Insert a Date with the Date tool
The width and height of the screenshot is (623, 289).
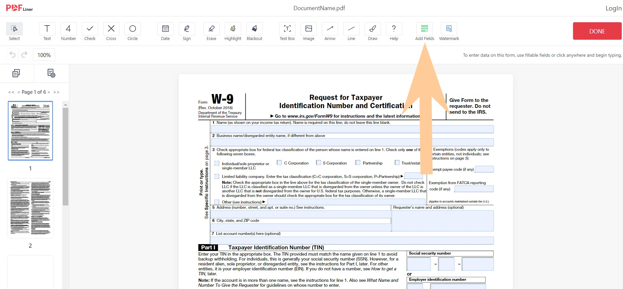(x=166, y=32)
